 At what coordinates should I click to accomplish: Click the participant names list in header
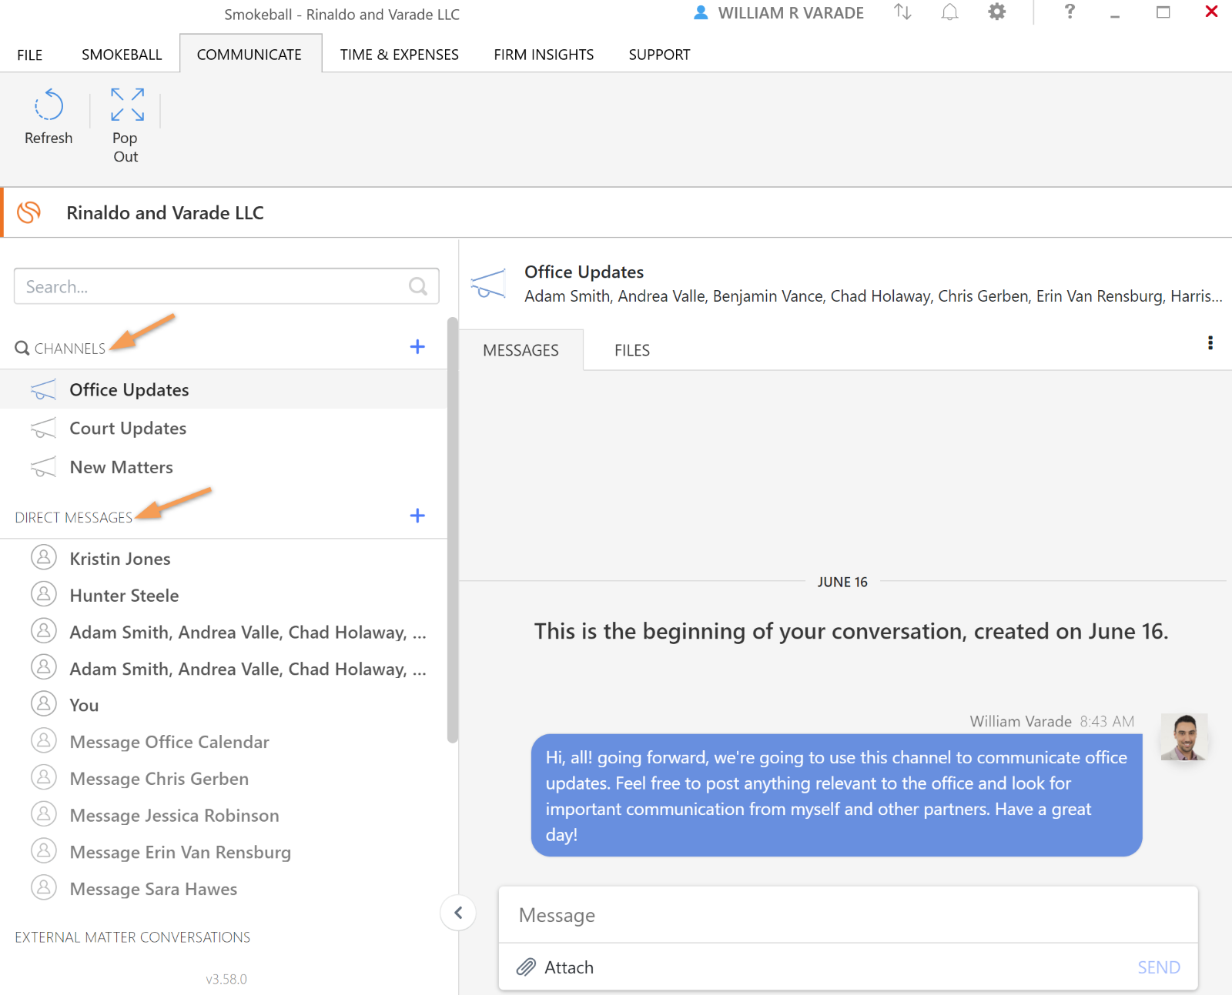coord(873,296)
